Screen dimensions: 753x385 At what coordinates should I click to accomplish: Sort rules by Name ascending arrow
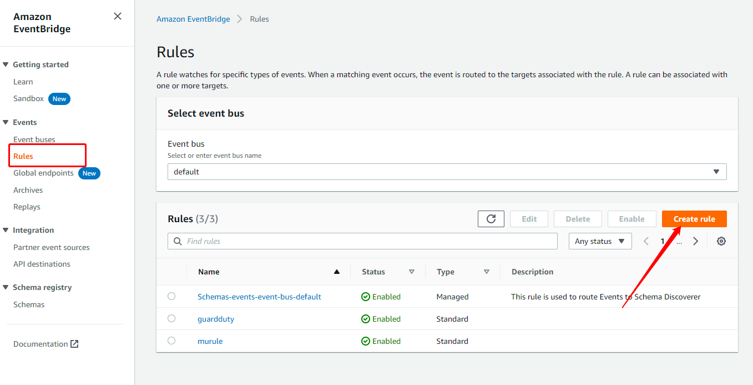(x=336, y=272)
